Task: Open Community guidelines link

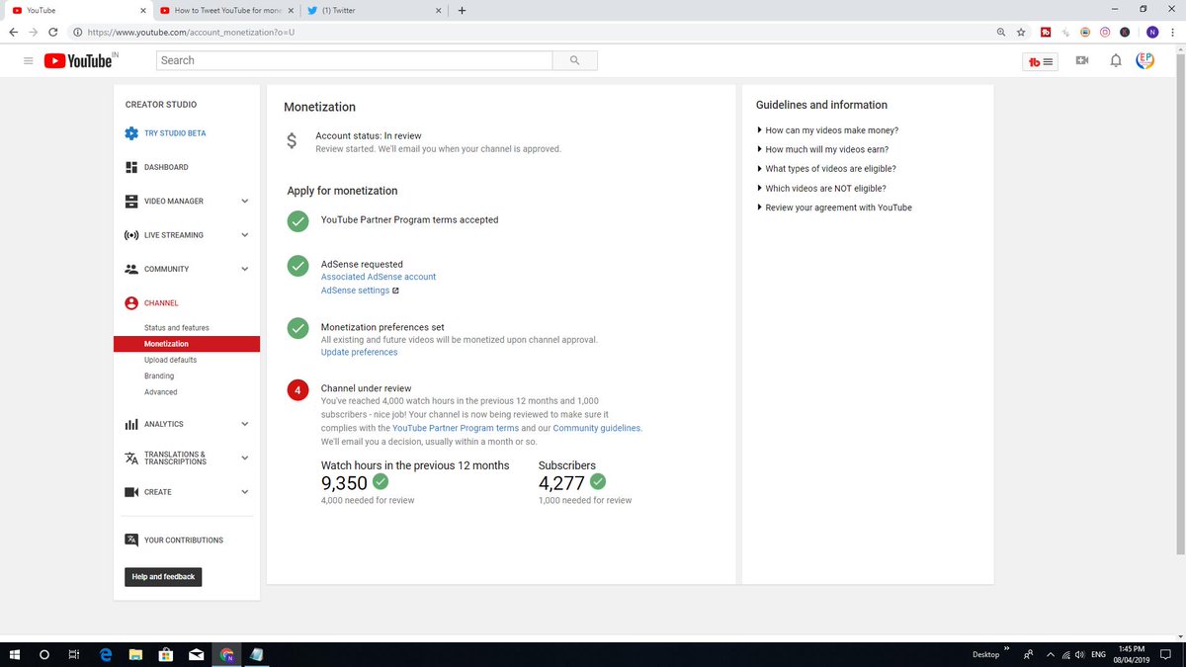Action: pyautogui.click(x=597, y=428)
